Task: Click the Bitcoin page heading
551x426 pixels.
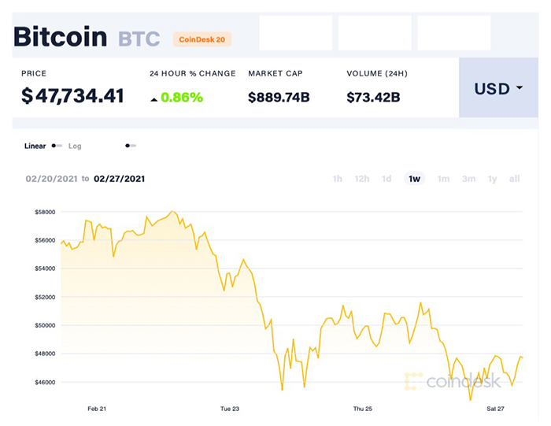Action: click(x=60, y=36)
